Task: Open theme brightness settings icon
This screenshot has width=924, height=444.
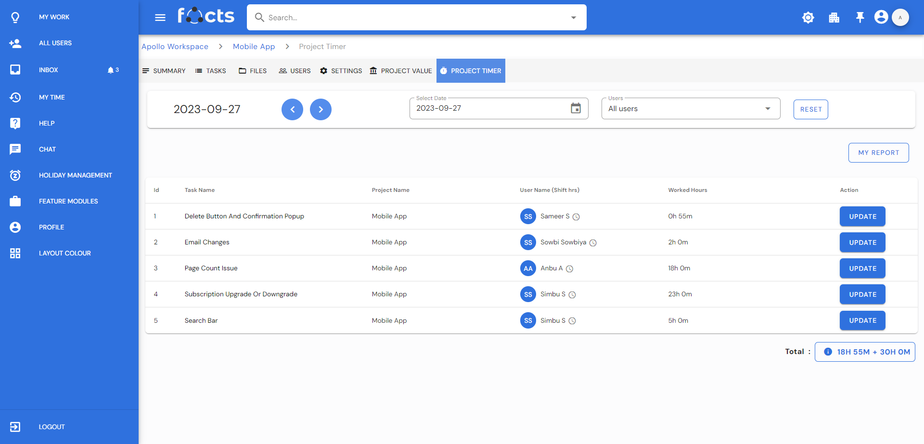Action: click(x=808, y=18)
